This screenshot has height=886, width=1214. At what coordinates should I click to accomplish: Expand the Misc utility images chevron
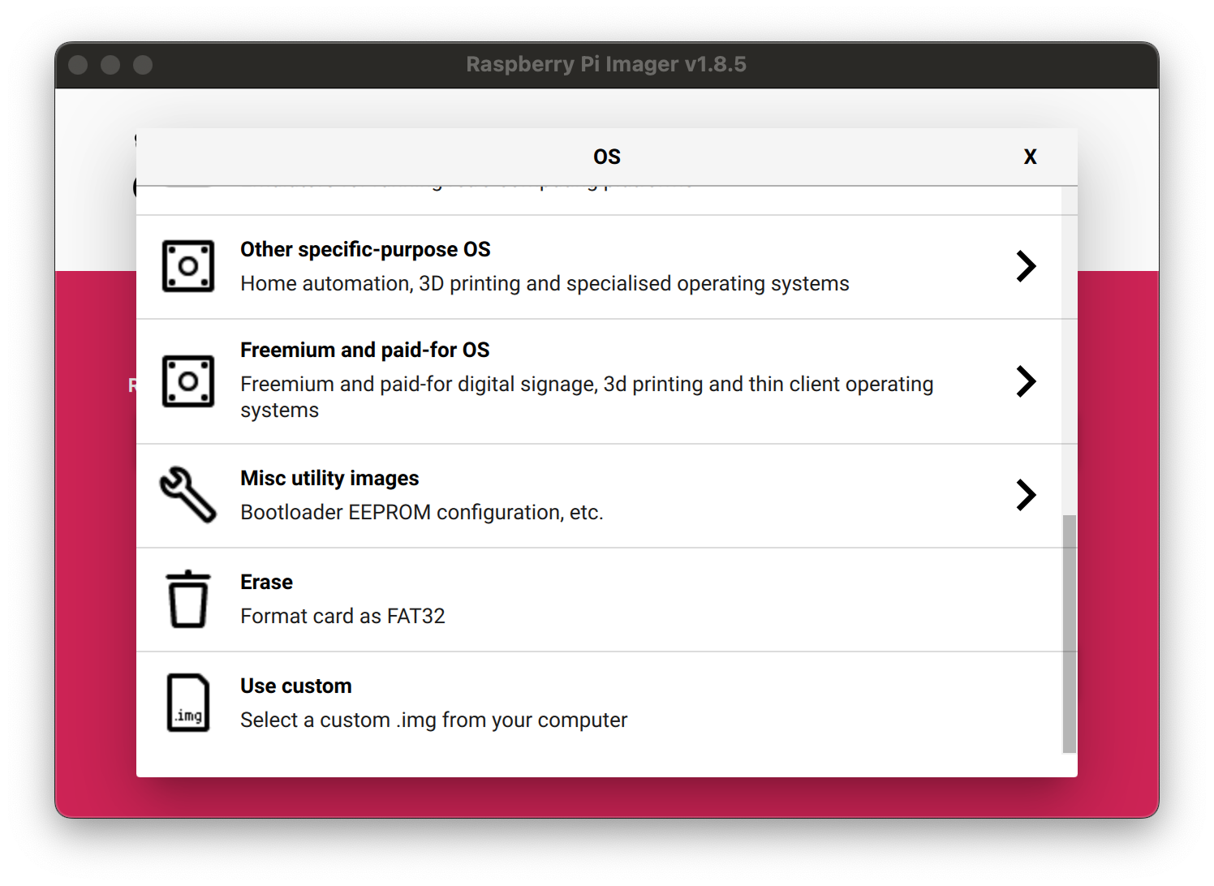(1027, 495)
